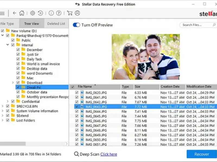Click the family photo preview image

(x=146, y=57)
